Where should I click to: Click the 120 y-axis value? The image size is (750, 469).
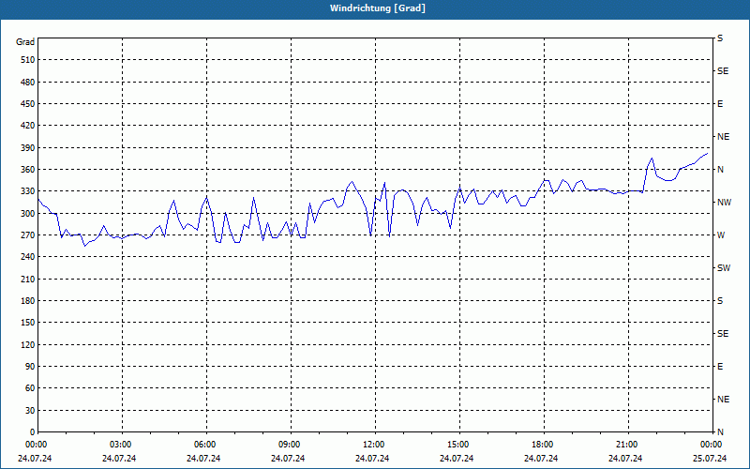[x=28, y=344]
